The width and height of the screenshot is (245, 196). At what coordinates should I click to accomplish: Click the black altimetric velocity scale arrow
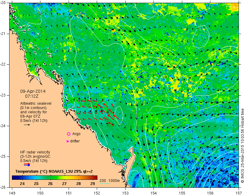click(x=27, y=125)
